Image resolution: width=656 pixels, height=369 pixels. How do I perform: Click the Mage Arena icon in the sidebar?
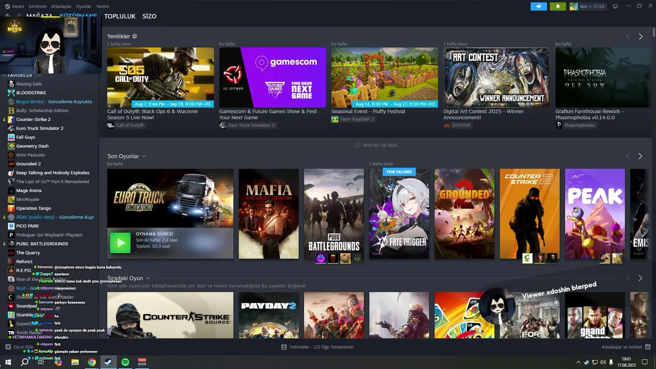[11, 191]
